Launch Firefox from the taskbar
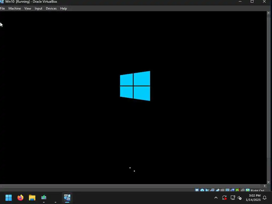272x204 pixels. 20,198
